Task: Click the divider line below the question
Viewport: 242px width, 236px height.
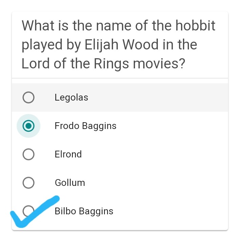Action: (x=120, y=78)
